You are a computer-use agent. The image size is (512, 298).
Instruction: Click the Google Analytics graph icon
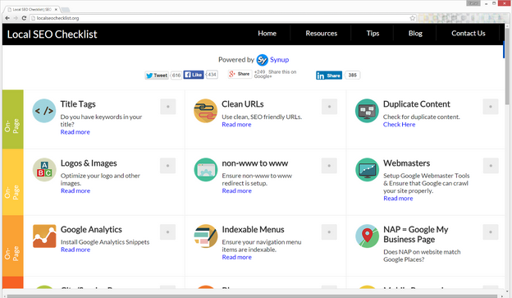(x=44, y=236)
